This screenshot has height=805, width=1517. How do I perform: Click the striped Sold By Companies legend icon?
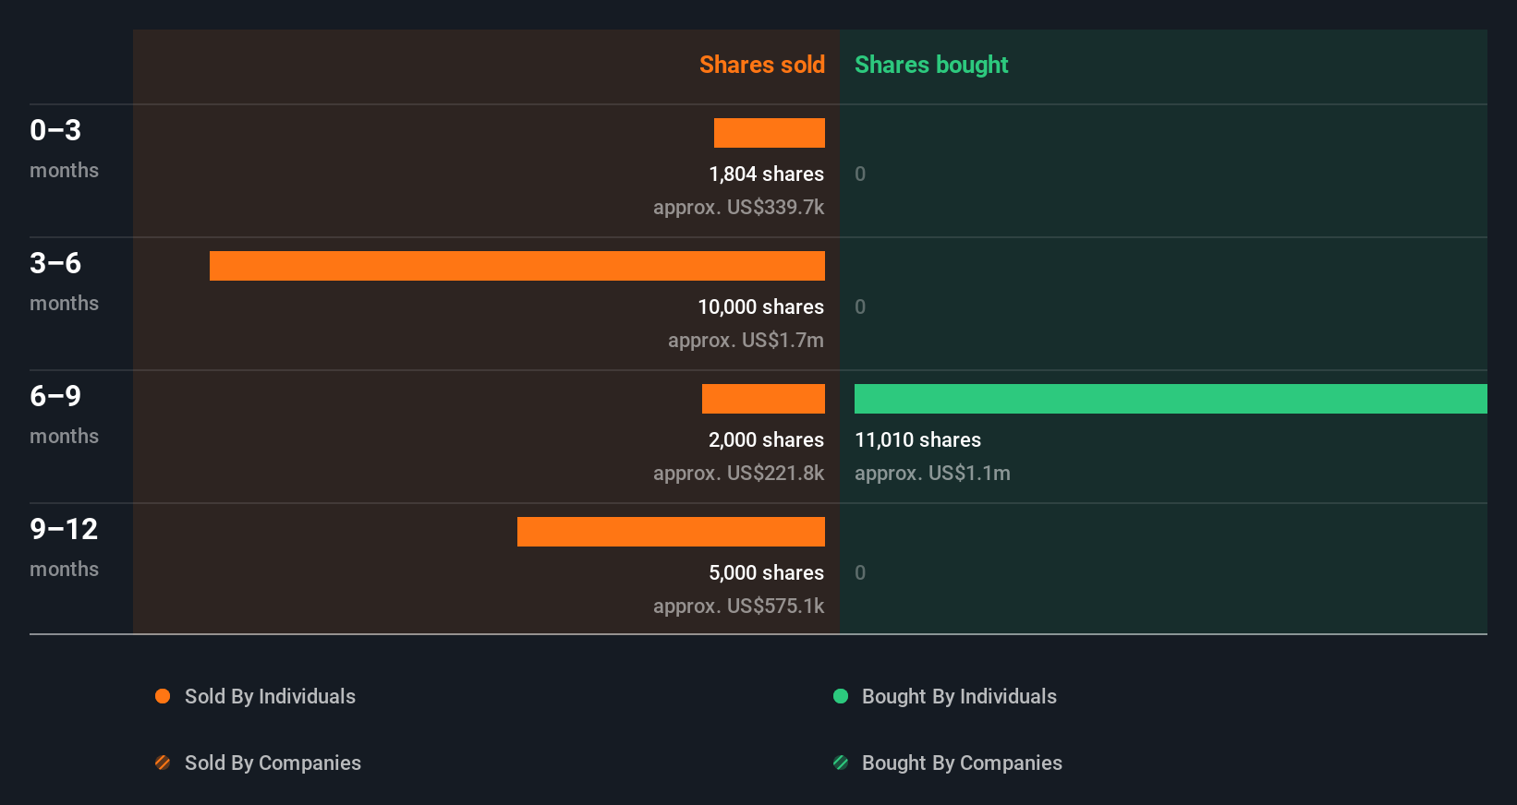click(x=163, y=763)
